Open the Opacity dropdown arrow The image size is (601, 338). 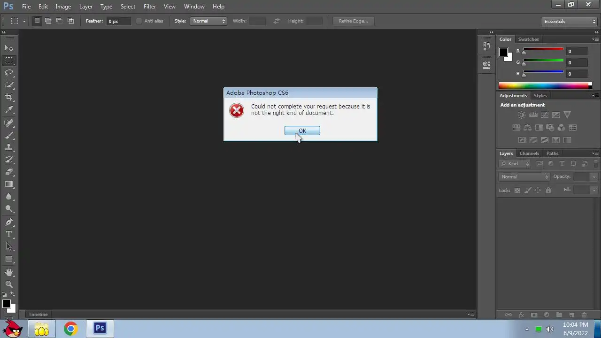[594, 177]
